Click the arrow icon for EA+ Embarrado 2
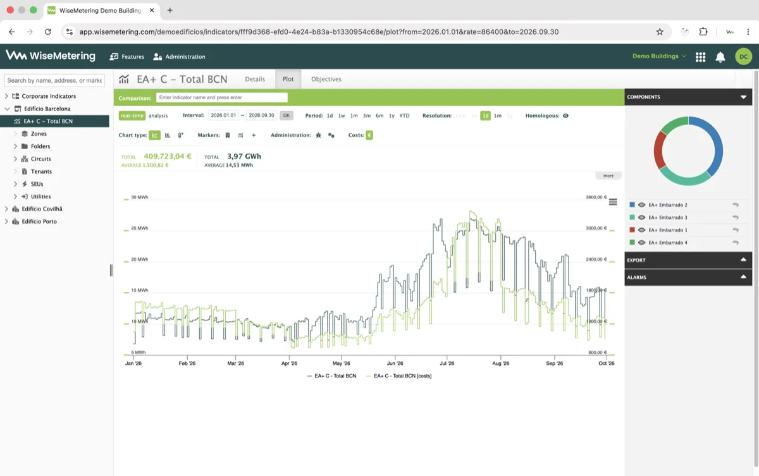759x476 pixels. 736,205
